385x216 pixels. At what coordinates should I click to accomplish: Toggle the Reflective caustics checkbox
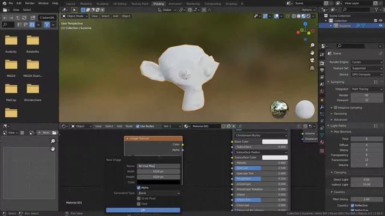click(353, 205)
